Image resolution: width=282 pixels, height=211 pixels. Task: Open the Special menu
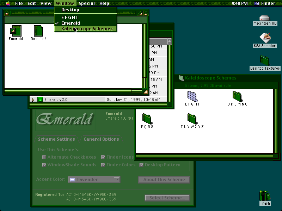(87, 3)
